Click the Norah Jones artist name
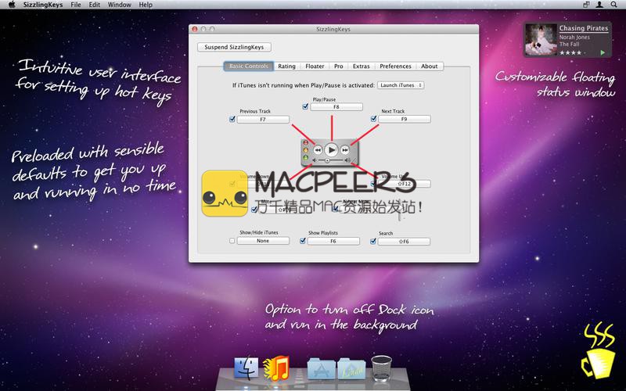 (574, 37)
